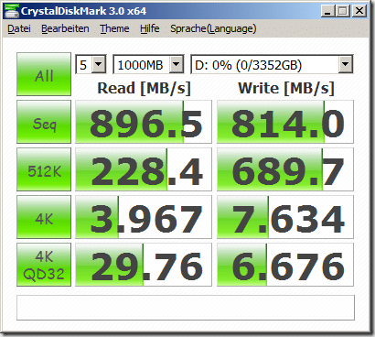Minimize the CrystalDiskMark window
The image size is (375, 337).
(327, 11)
